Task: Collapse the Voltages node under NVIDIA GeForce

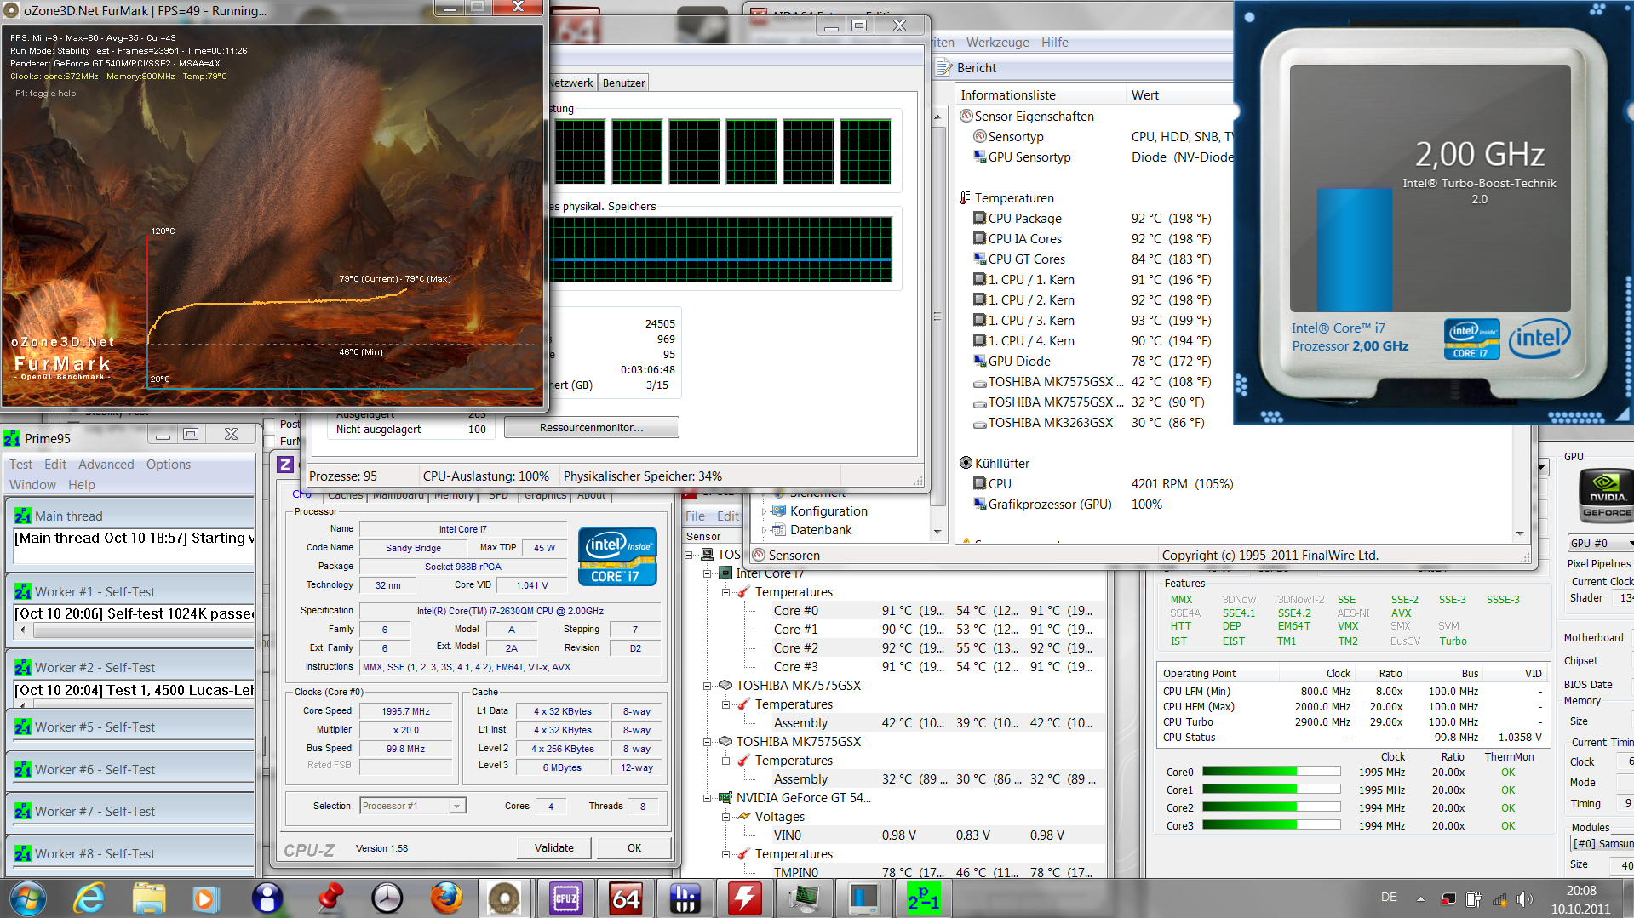Action: click(x=726, y=817)
